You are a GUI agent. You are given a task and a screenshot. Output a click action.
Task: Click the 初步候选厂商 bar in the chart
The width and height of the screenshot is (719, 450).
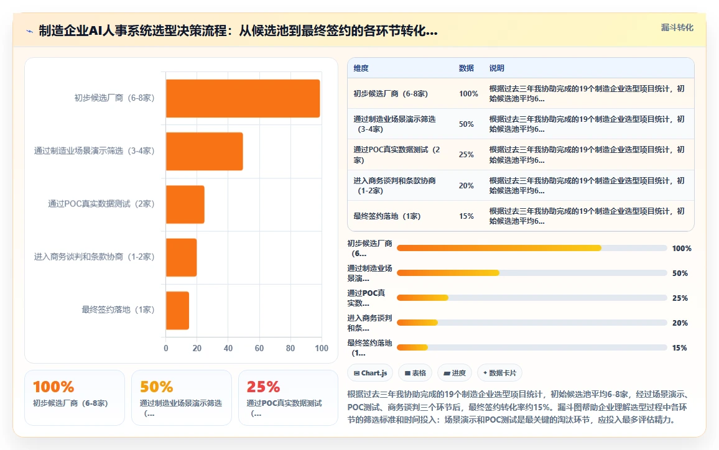point(243,99)
